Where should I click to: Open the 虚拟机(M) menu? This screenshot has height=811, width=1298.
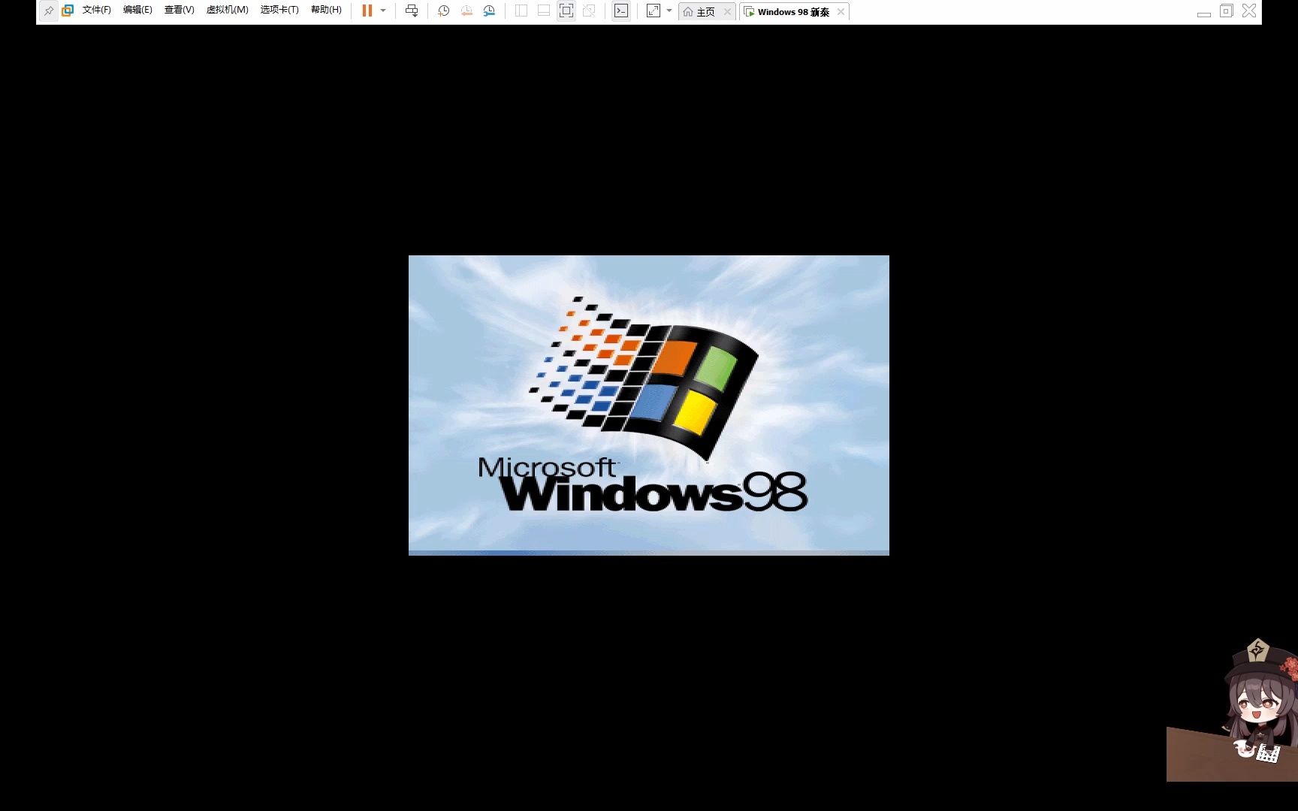click(x=227, y=11)
